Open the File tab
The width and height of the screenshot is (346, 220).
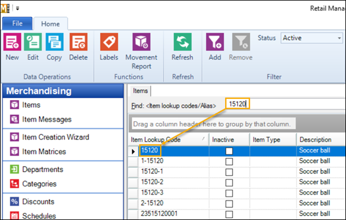(x=17, y=24)
